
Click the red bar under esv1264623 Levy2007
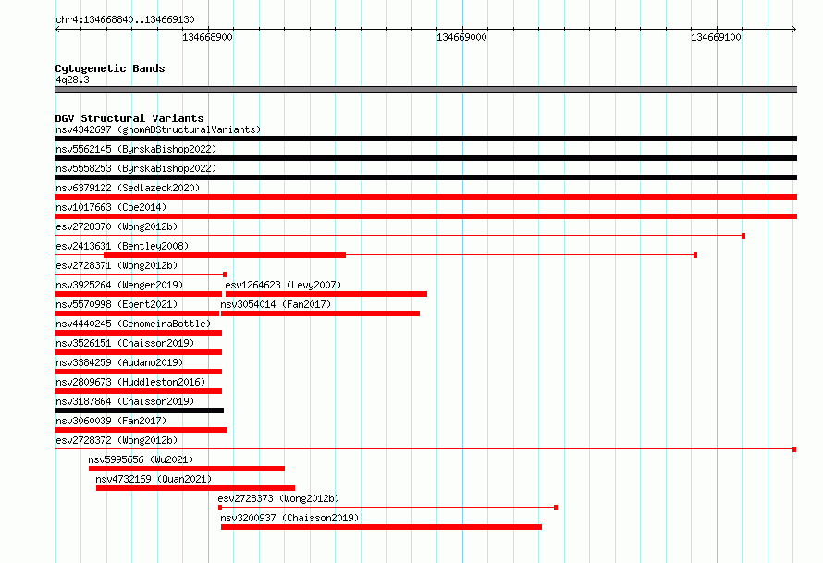[326, 294]
